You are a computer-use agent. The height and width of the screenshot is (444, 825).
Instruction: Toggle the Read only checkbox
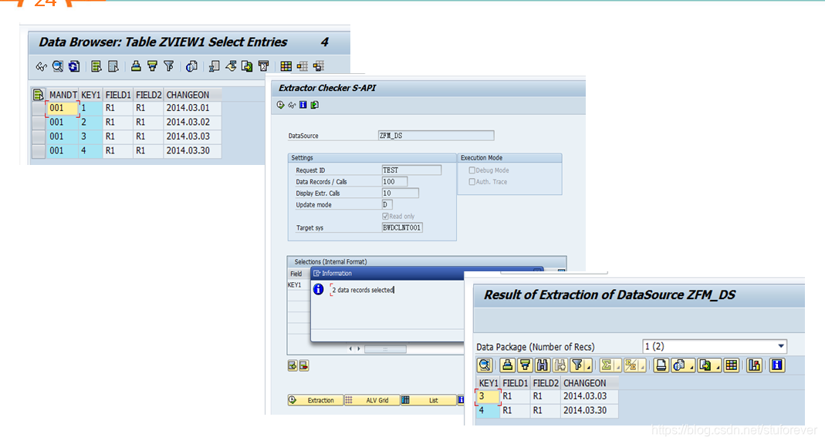pos(385,216)
